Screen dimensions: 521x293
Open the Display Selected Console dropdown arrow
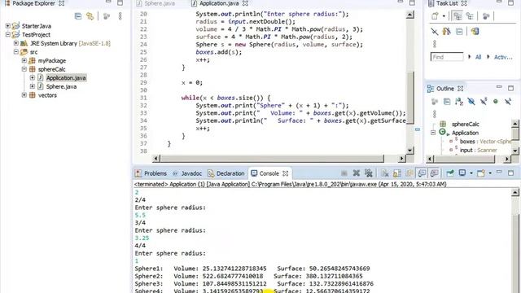point(471,173)
